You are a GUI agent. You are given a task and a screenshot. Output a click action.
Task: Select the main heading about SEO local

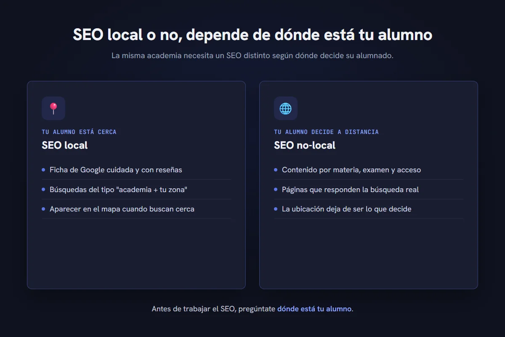click(252, 35)
